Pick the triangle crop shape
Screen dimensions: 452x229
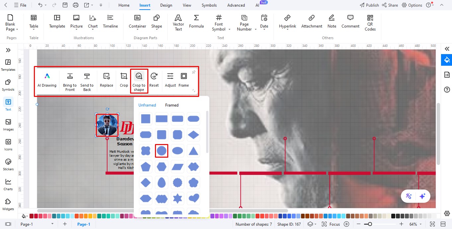click(x=193, y=151)
